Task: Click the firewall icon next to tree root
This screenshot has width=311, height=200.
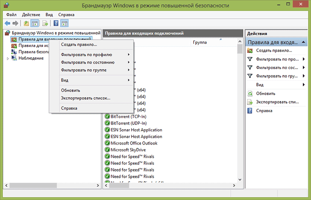Action: click(x=7, y=33)
